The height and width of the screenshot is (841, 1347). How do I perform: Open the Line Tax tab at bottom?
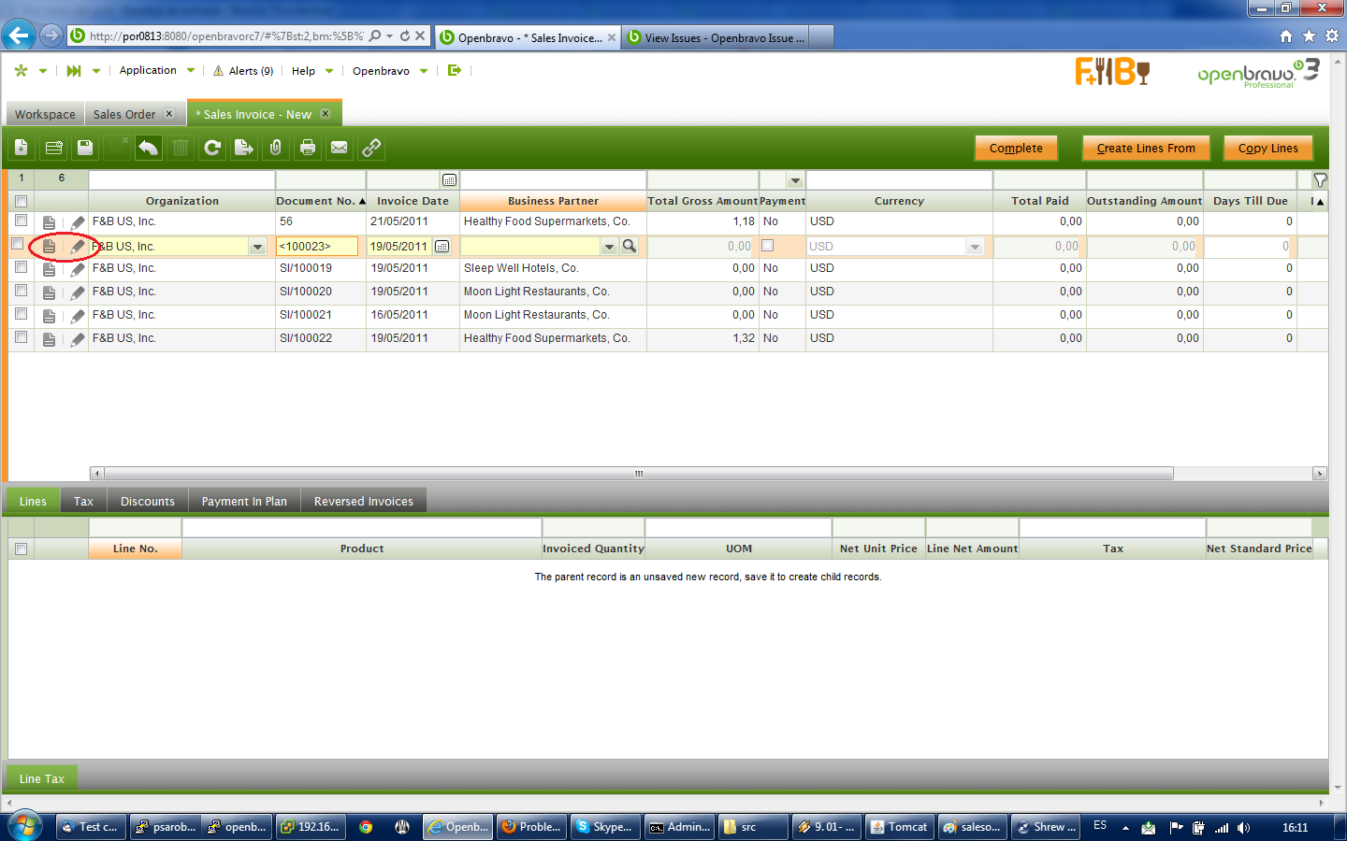click(42, 778)
